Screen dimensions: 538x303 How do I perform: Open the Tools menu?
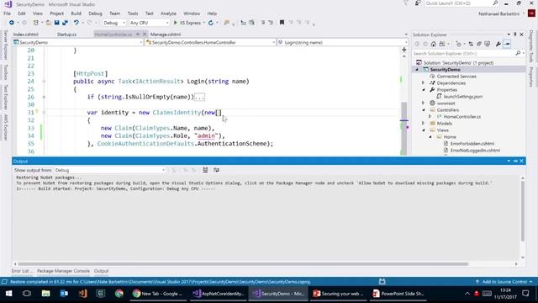[x=133, y=13]
